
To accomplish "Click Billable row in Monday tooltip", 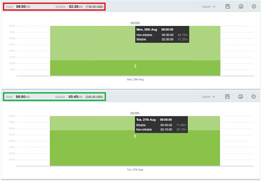I will (x=162, y=39).
